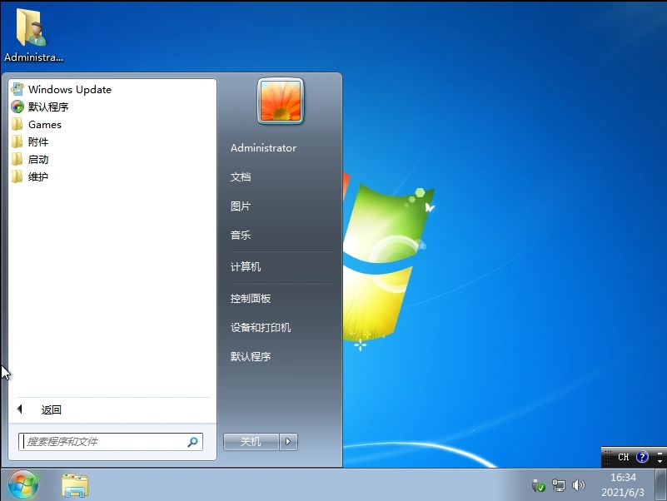
Task: Click the network tray icon
Action: click(x=559, y=485)
